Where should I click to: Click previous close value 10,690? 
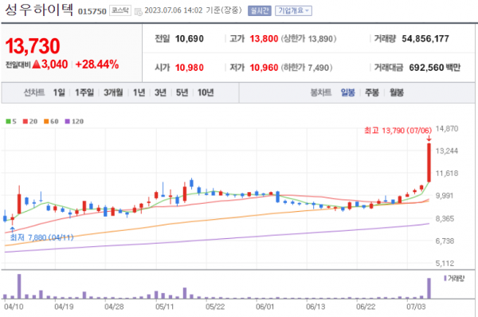(x=190, y=39)
